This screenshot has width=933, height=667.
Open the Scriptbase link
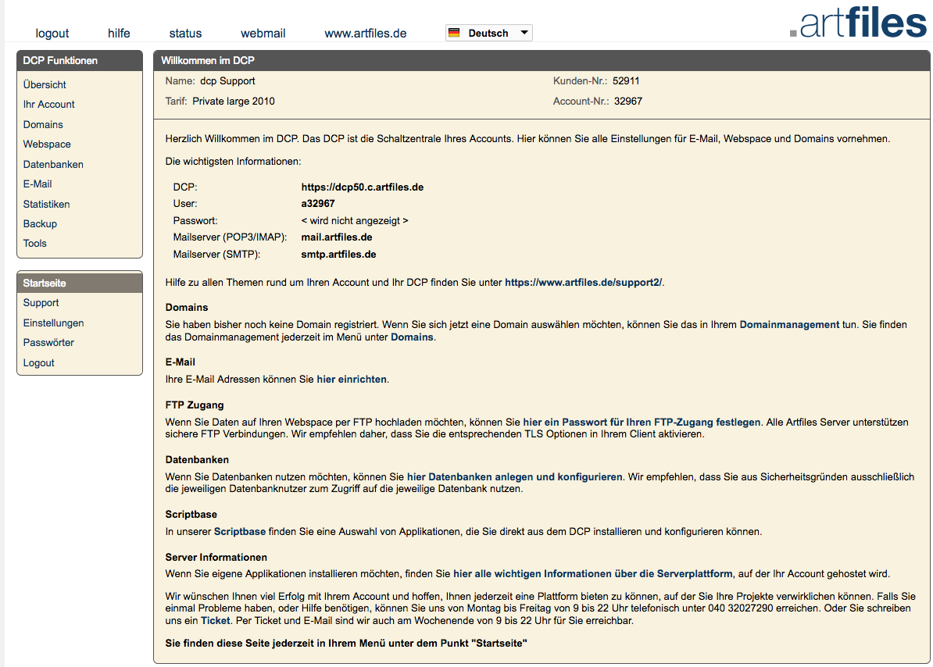240,531
